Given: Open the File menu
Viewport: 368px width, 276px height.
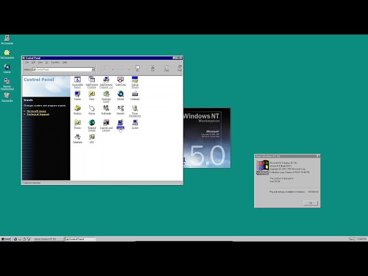Looking at the screenshot, I should (27, 63).
